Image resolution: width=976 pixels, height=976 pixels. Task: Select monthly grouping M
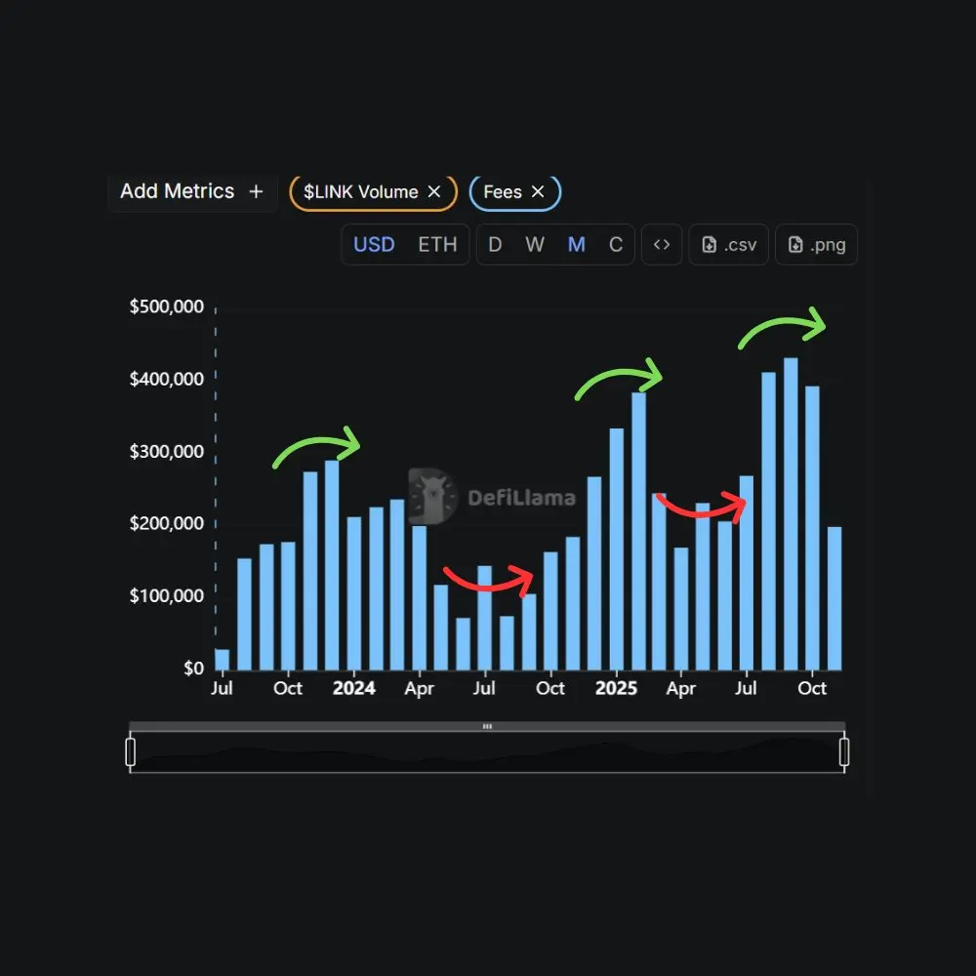click(577, 245)
